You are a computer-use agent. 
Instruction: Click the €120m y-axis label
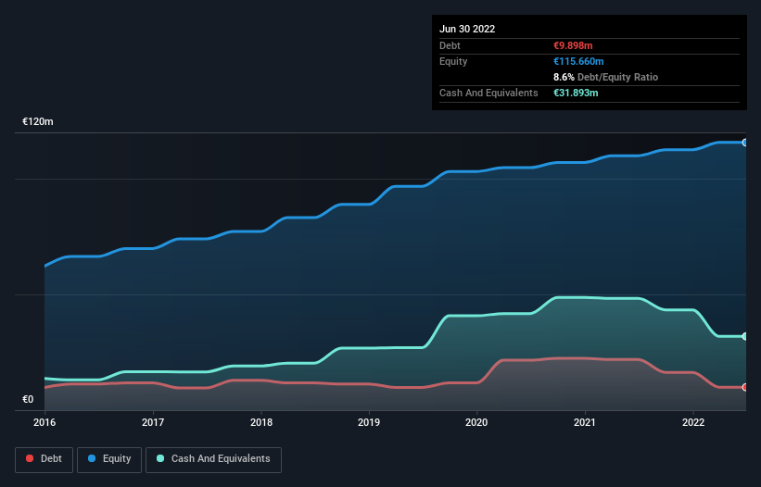click(38, 121)
